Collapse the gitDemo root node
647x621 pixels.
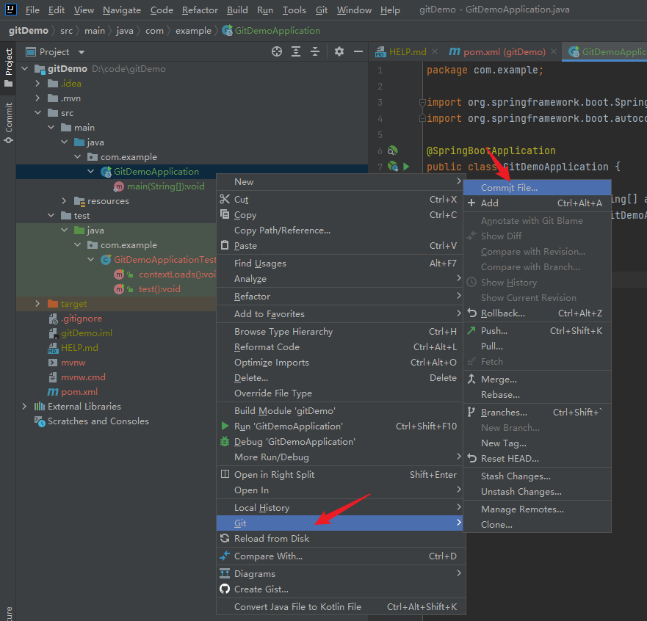[25, 68]
